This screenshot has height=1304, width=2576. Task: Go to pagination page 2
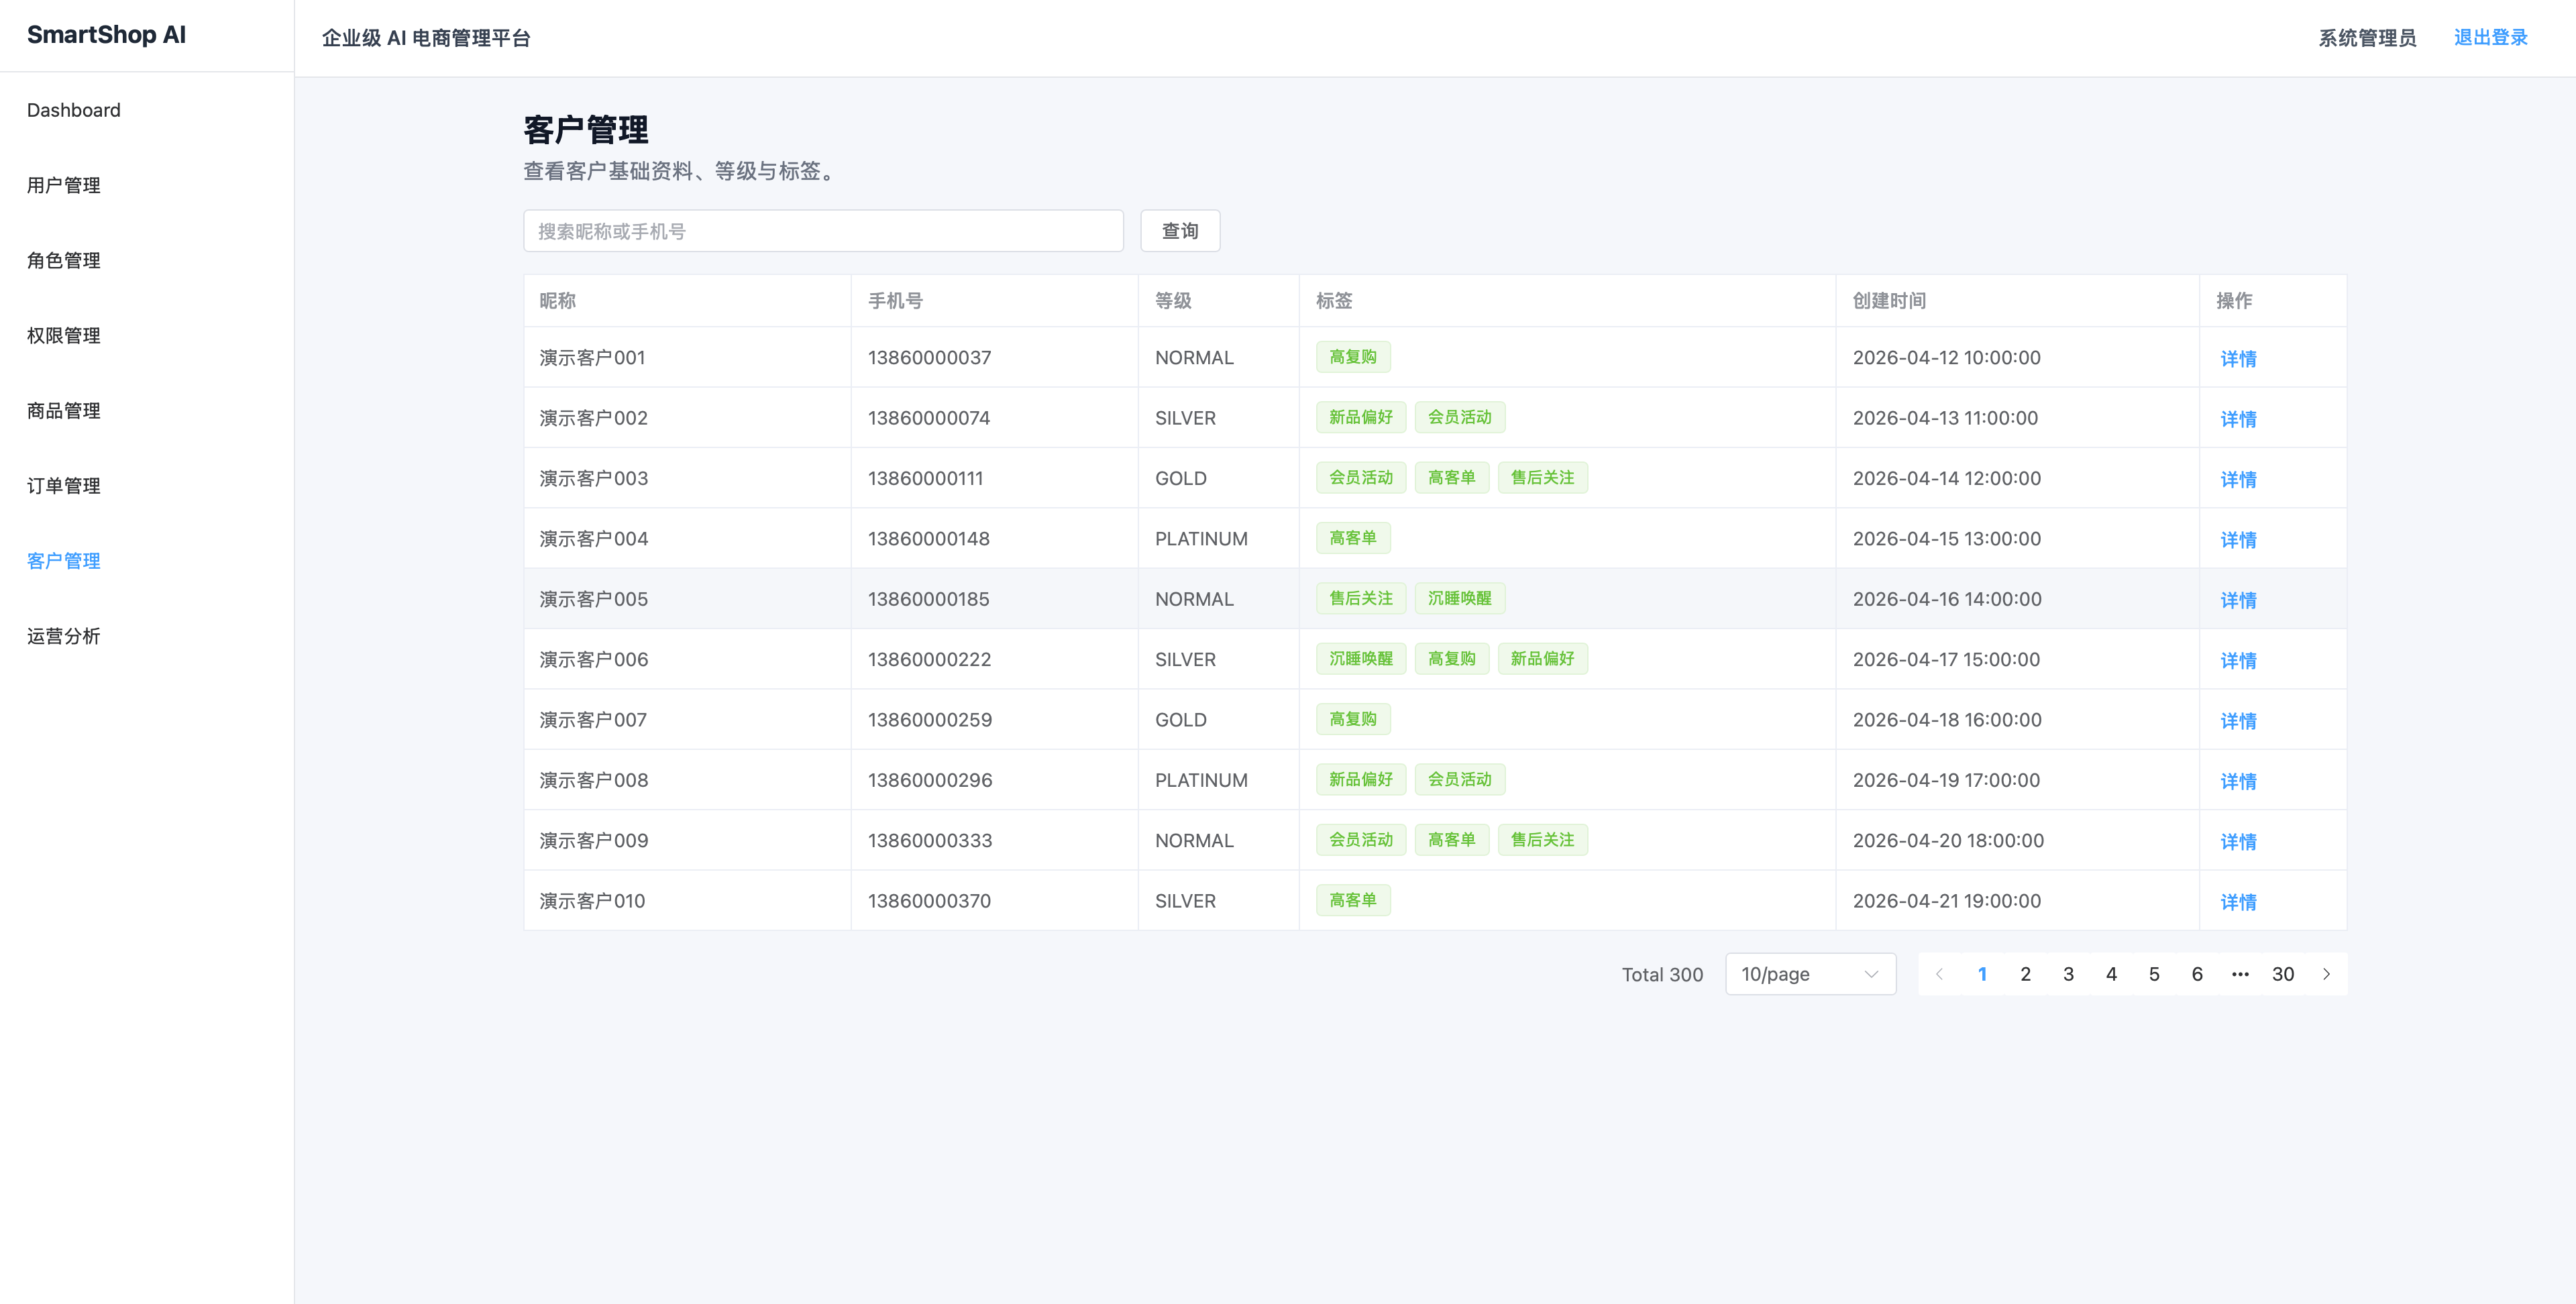(x=2025, y=974)
